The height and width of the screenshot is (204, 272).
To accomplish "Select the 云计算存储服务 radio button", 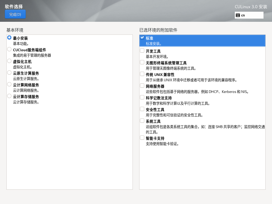I will click(x=9, y=96).
